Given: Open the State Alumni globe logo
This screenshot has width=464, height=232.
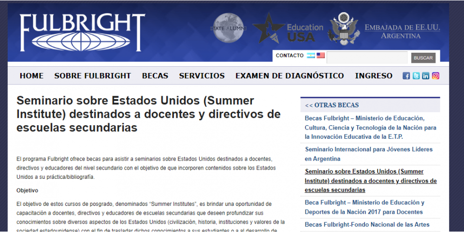Looking at the screenshot, I should (228, 28).
